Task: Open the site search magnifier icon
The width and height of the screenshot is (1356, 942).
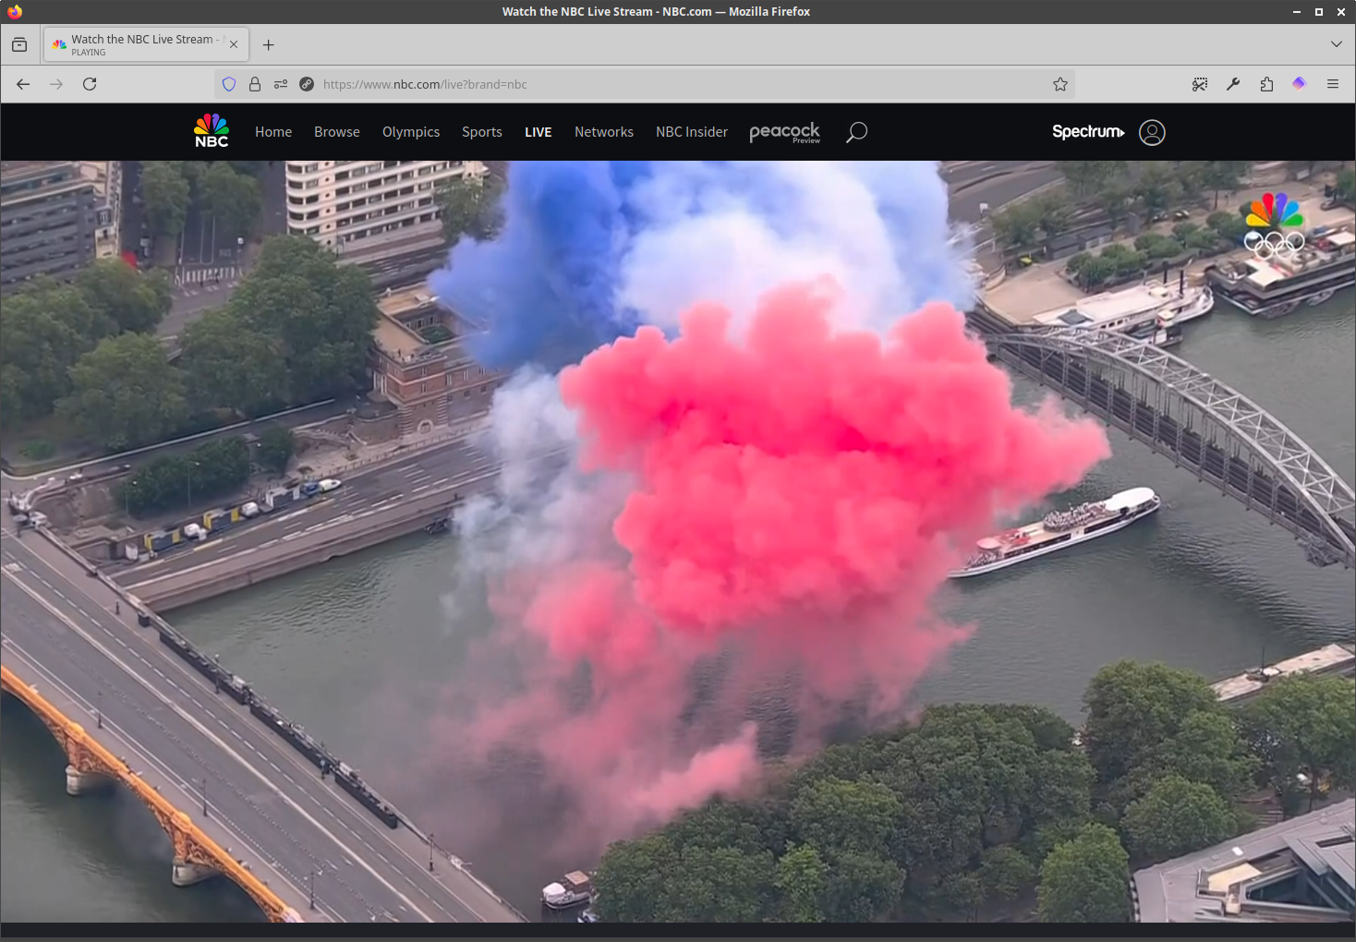Action: click(x=856, y=132)
